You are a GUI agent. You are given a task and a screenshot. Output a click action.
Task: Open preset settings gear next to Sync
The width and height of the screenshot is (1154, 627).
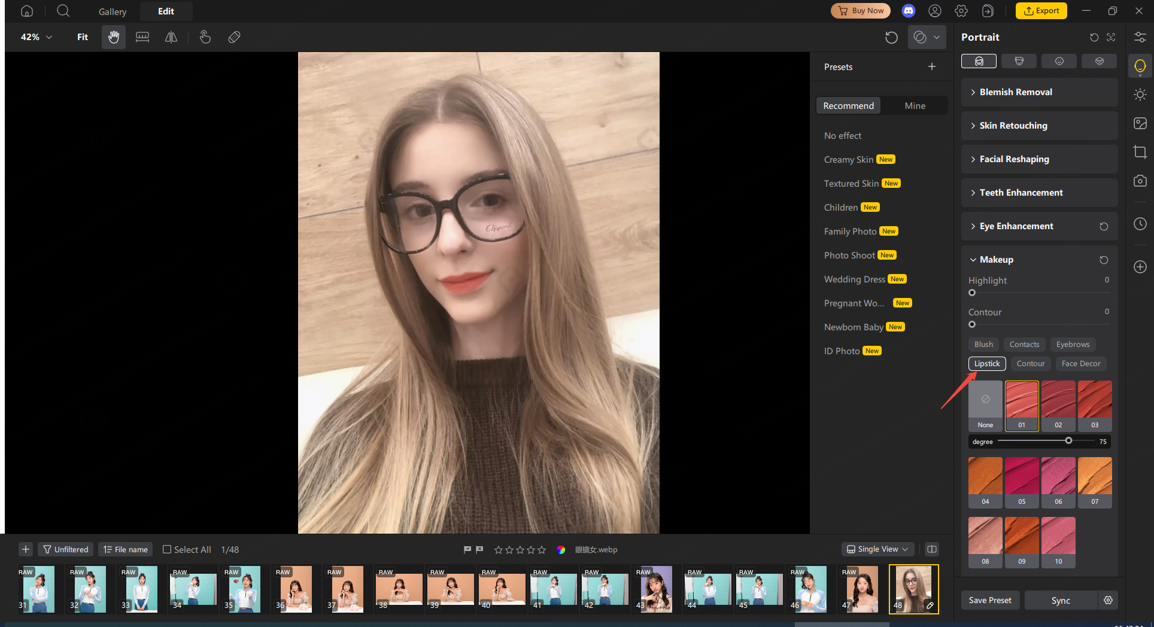pyautogui.click(x=1108, y=600)
